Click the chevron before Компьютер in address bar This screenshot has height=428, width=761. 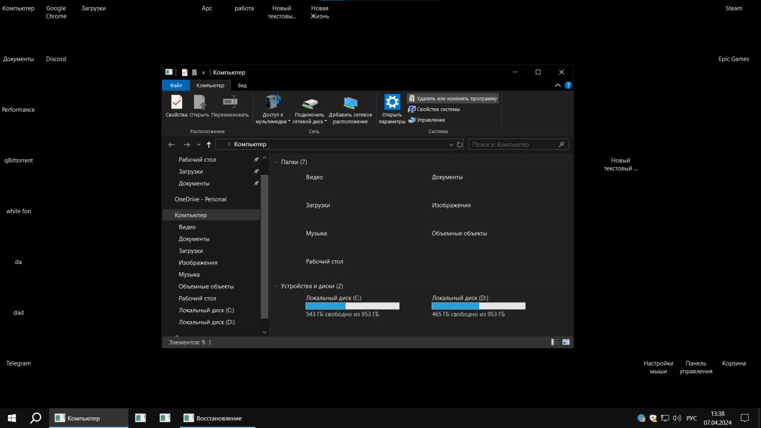[x=229, y=144]
